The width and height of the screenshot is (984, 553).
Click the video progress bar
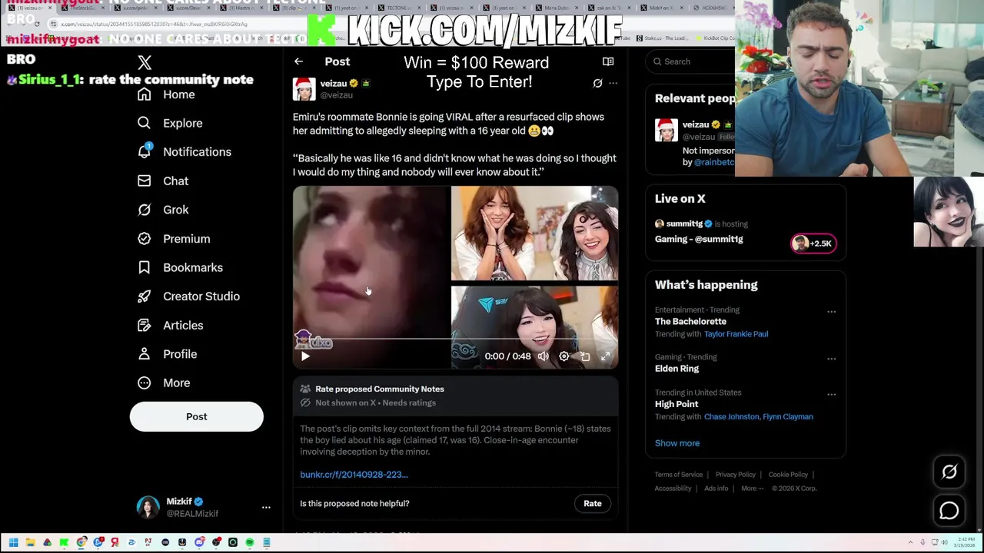click(455, 339)
